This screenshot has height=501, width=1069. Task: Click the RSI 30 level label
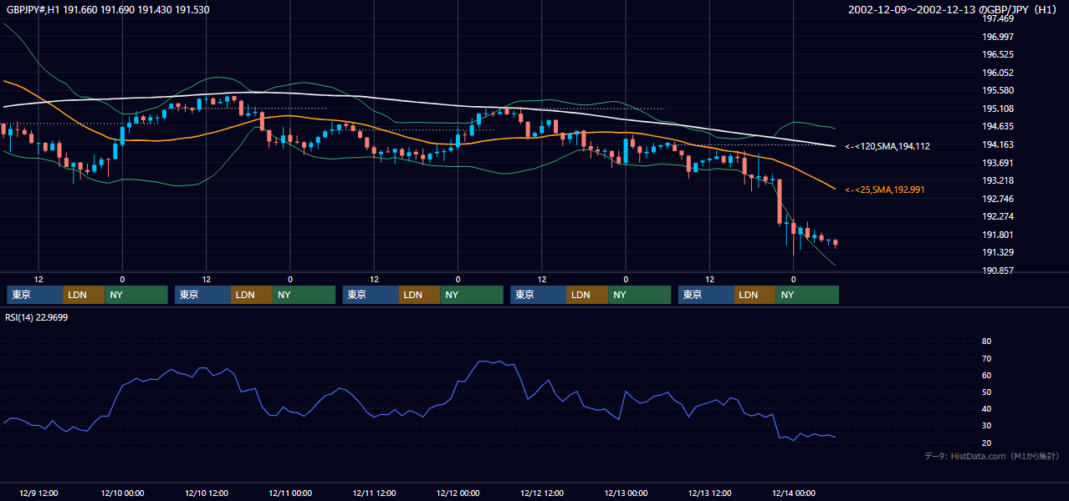(986, 426)
